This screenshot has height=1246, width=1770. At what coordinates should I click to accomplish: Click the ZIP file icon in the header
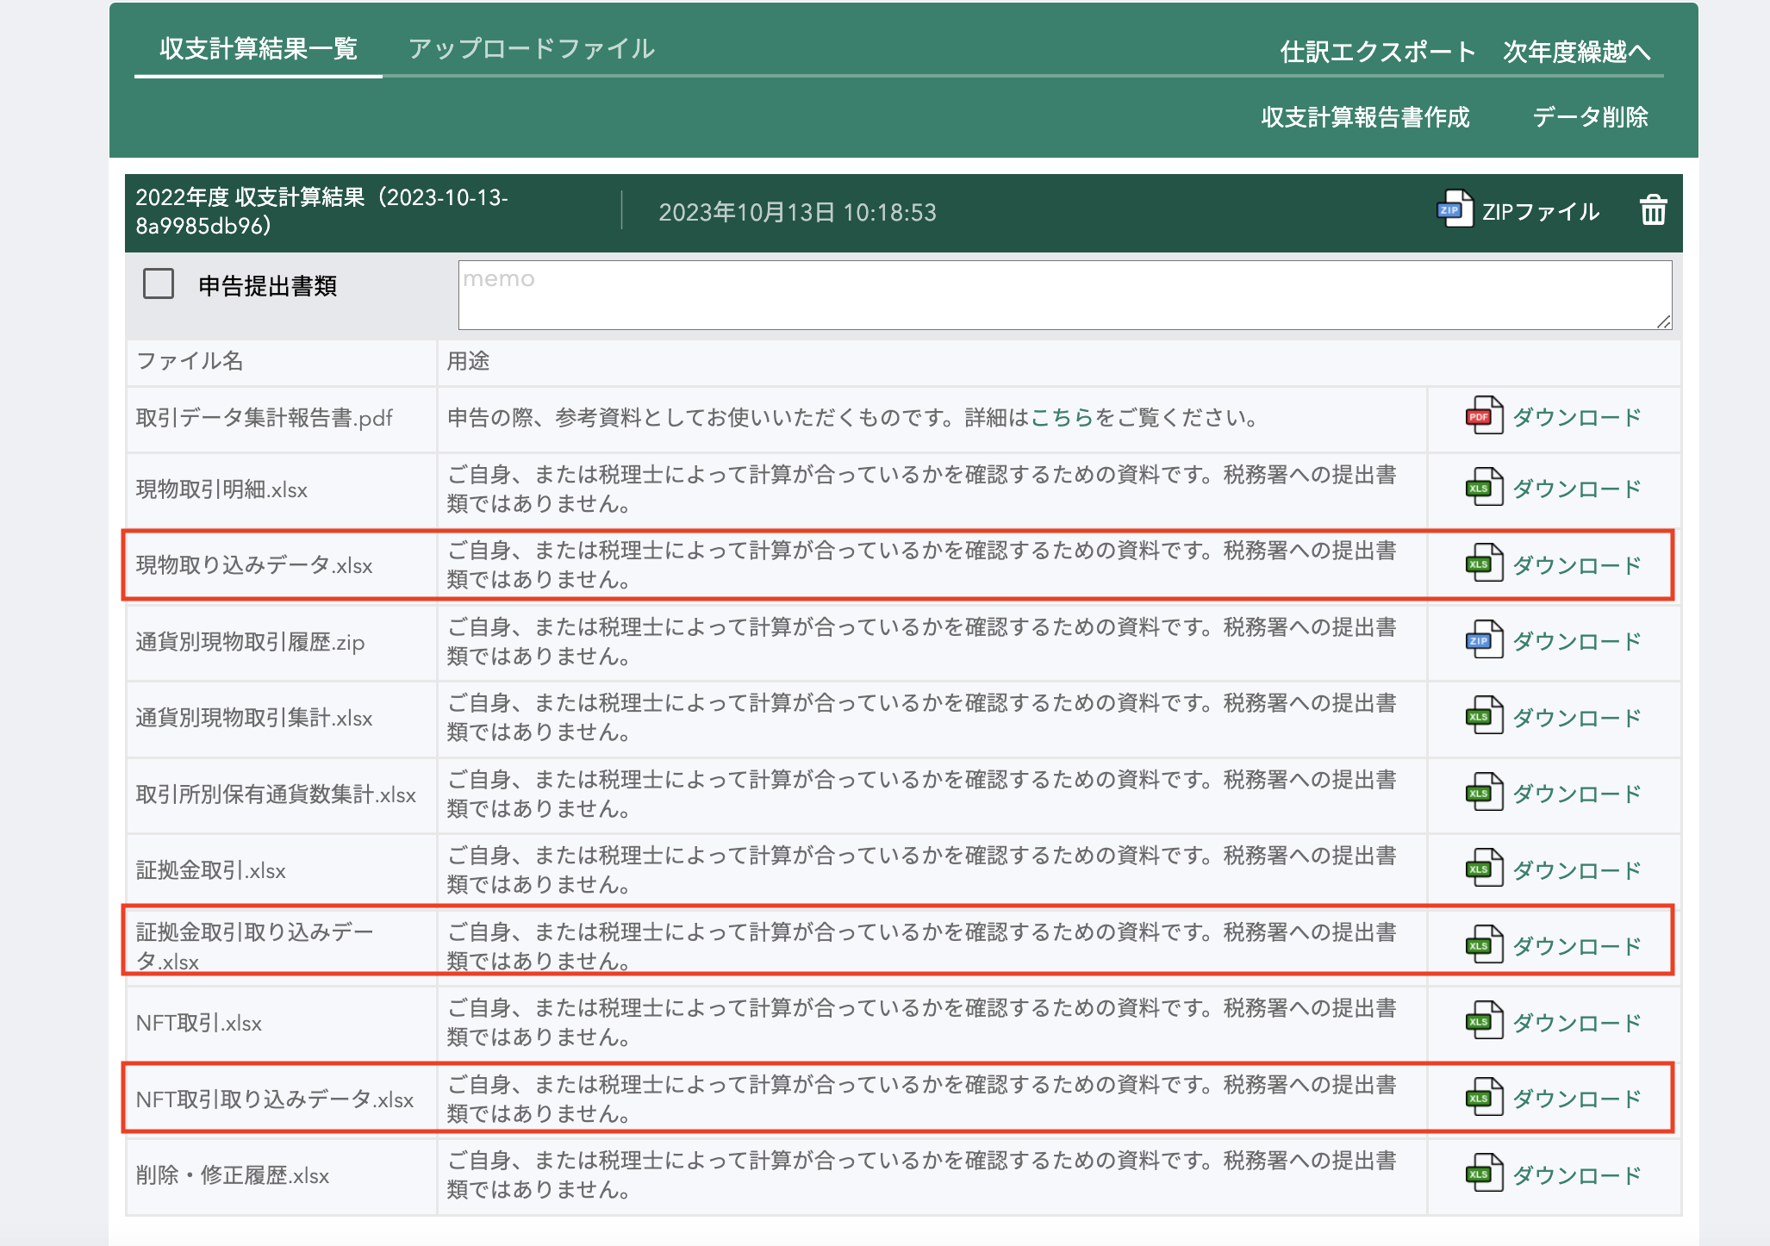pyautogui.click(x=1455, y=209)
